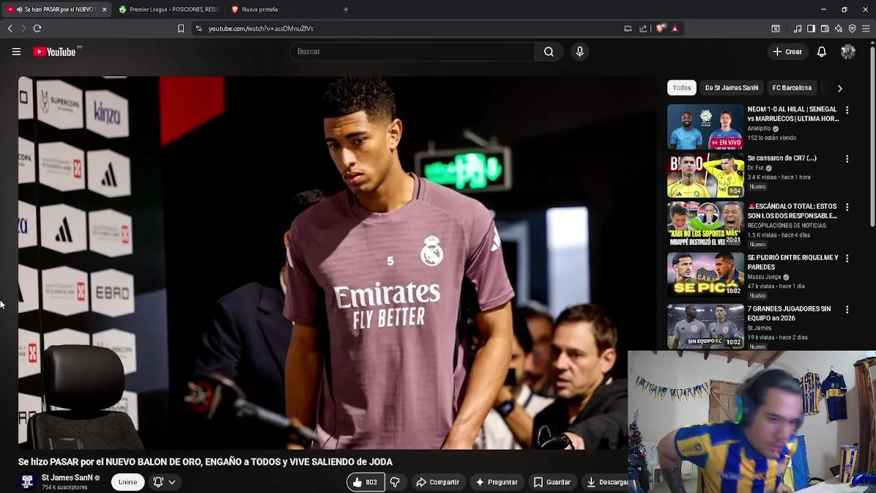The width and height of the screenshot is (876, 493).
Task: Click the Guardar save button
Action: pyautogui.click(x=552, y=482)
